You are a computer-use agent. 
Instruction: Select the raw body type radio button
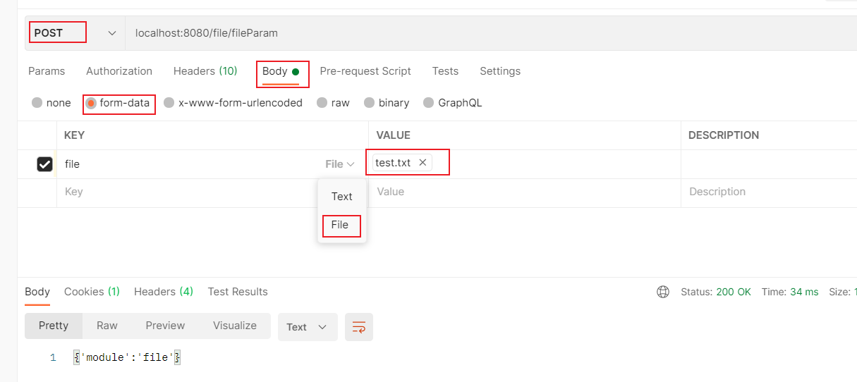pyautogui.click(x=322, y=103)
